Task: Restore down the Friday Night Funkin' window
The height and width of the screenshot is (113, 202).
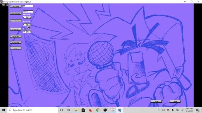Action: coord(192,2)
